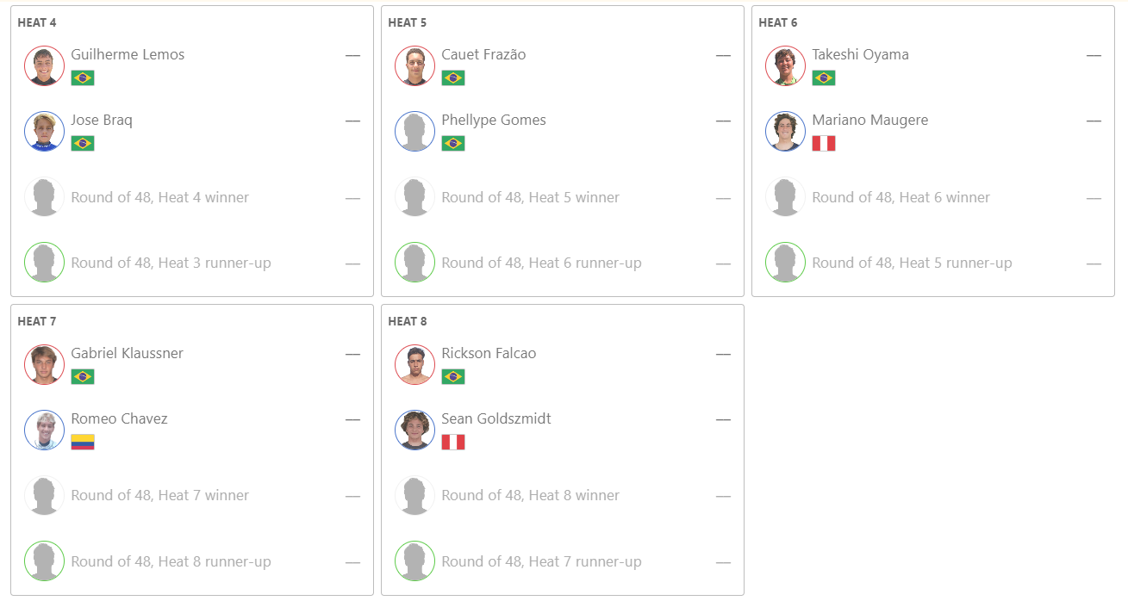Click the Heat 8 card header

408,321
